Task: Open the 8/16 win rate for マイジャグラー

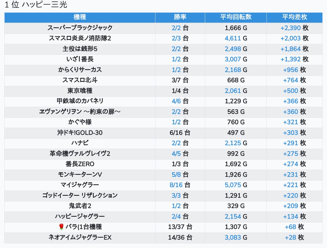Action: click(176, 185)
